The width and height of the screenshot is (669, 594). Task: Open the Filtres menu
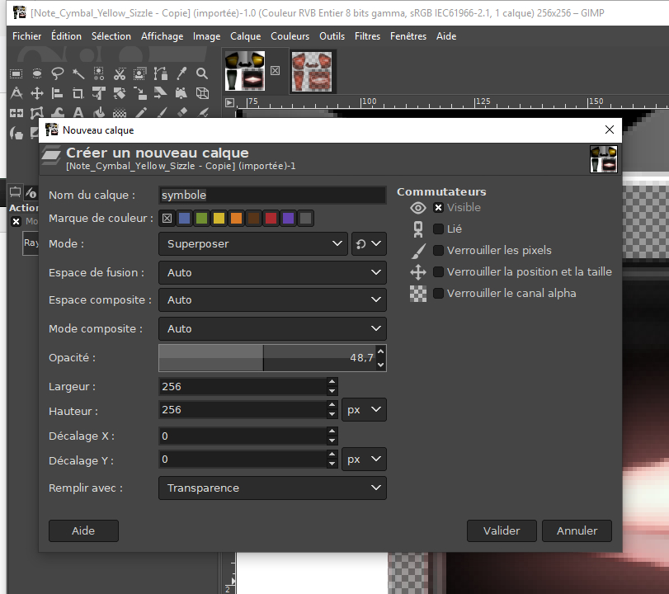pyautogui.click(x=367, y=36)
